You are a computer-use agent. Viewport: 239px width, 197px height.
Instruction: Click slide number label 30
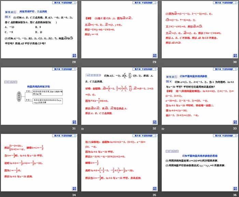pyautogui.click(x=235, y=62)
